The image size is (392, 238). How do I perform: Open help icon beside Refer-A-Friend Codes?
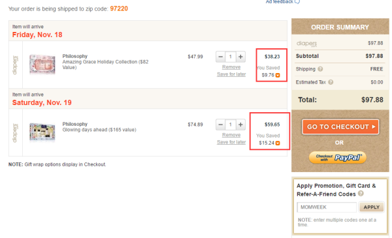pos(361,194)
